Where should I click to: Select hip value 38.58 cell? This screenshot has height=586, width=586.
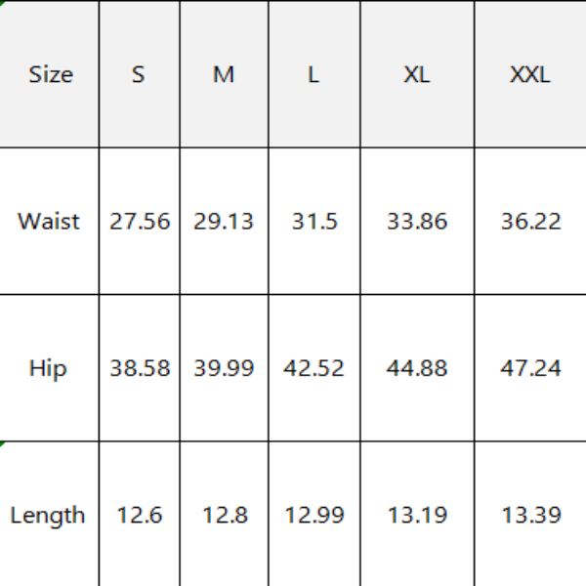pyautogui.click(x=140, y=368)
